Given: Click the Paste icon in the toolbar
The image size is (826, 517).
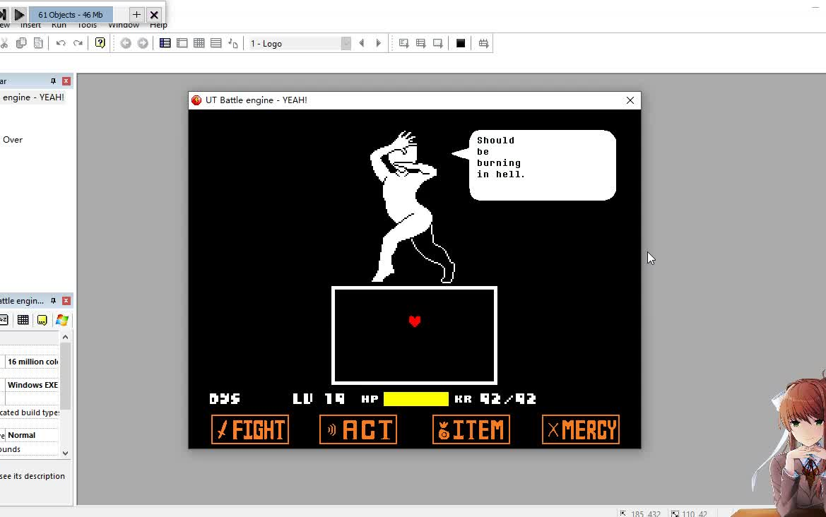Looking at the screenshot, I should click(38, 43).
